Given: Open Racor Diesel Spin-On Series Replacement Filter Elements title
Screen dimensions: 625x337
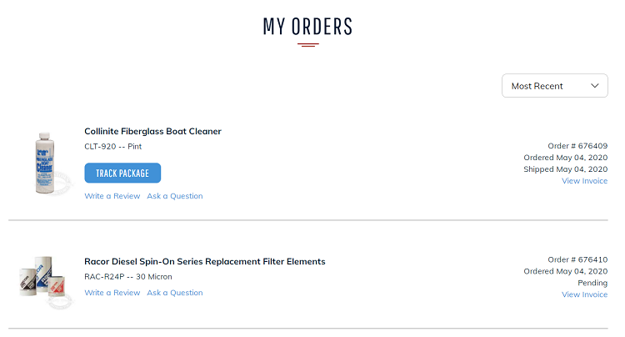Looking at the screenshot, I should 204,261.
